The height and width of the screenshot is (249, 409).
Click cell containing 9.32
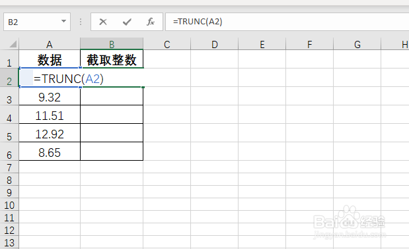pos(50,97)
